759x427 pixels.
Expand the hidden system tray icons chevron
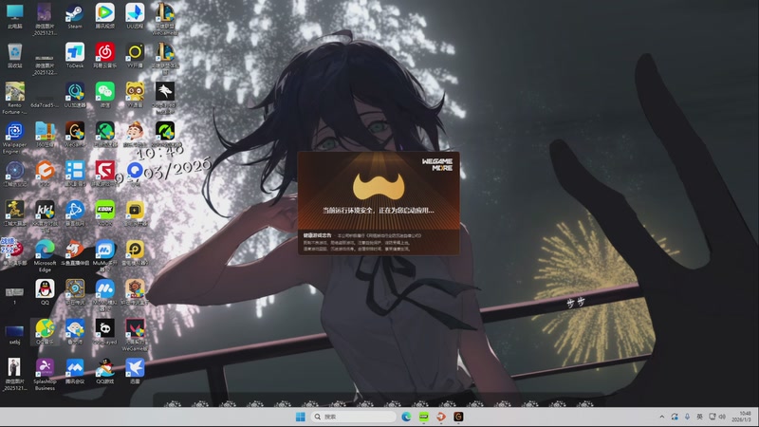(661, 417)
